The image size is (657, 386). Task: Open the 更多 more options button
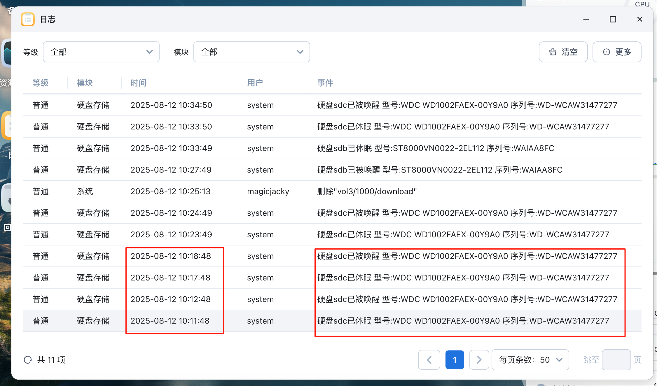(x=617, y=52)
